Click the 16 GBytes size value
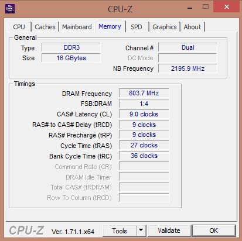The width and height of the screenshot is (242, 241). click(x=71, y=58)
